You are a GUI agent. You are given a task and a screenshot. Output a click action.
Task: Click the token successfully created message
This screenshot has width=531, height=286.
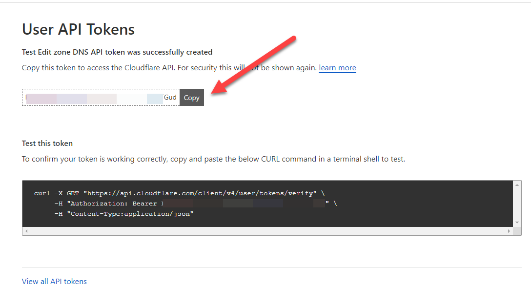[x=117, y=52]
